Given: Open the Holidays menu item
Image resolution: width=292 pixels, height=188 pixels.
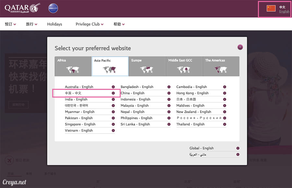Looking at the screenshot, I should click(x=55, y=24).
